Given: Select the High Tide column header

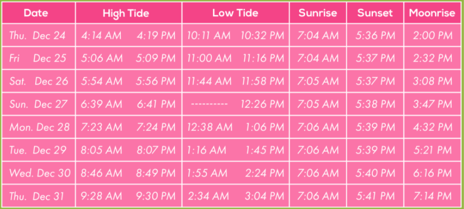Looking at the screenshot, I should (x=126, y=13).
